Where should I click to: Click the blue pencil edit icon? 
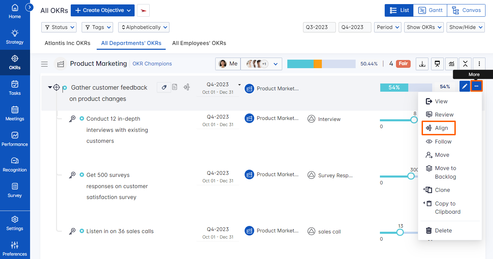tap(464, 87)
